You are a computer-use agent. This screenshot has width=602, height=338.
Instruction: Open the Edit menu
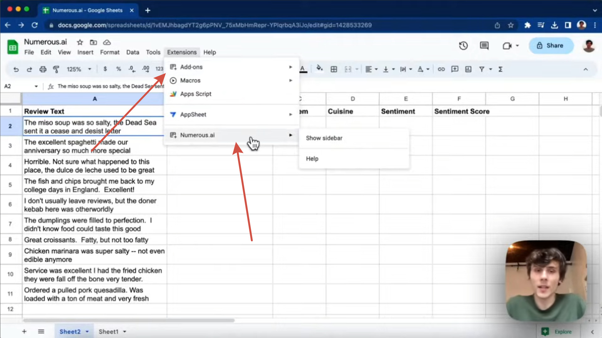(46, 52)
